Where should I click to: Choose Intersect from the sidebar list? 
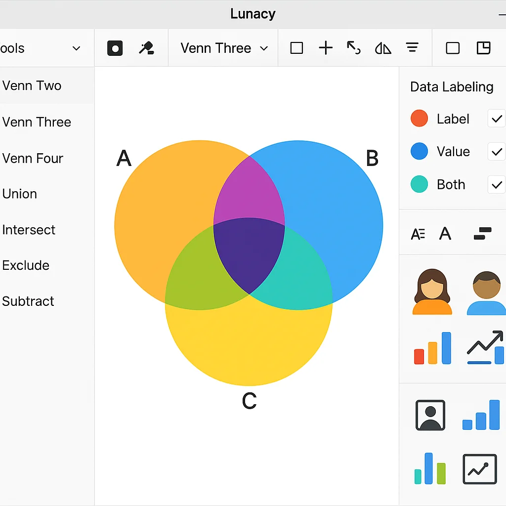(29, 230)
